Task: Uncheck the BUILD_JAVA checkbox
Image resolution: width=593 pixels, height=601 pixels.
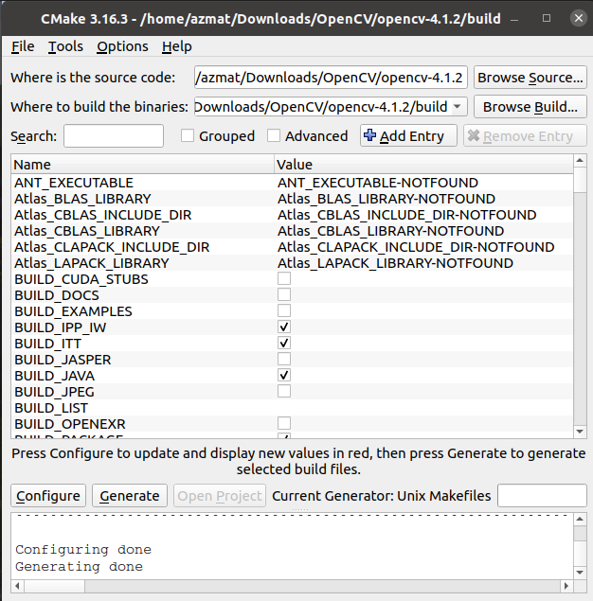Action: (x=284, y=375)
